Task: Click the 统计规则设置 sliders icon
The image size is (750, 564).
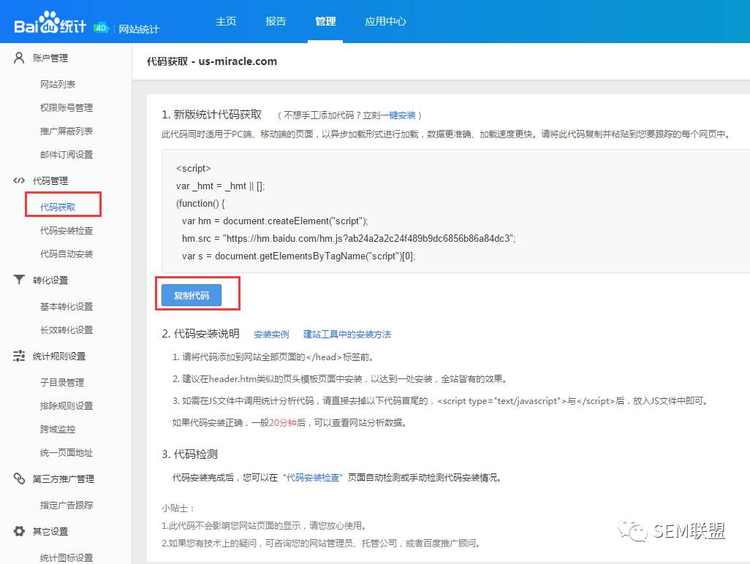Action: pos(19,356)
